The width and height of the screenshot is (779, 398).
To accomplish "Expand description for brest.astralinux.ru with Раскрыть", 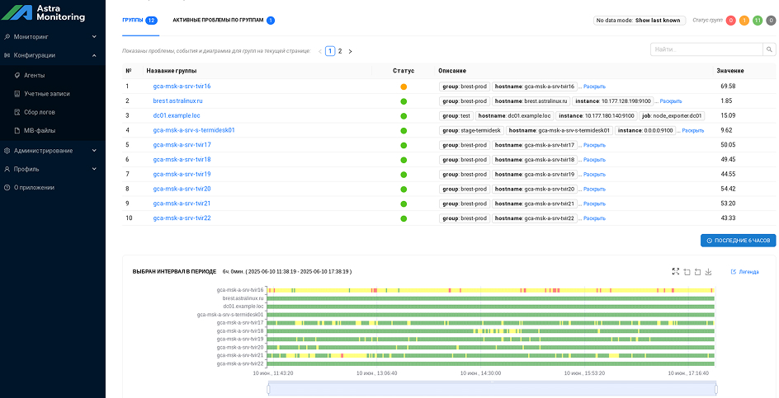I will click(671, 101).
